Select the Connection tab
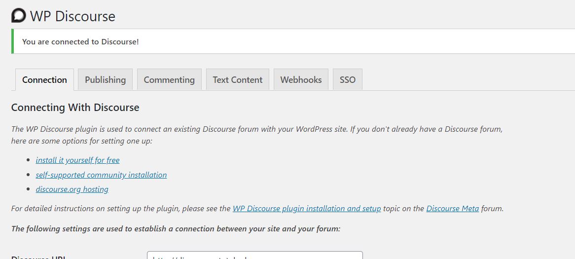 coord(44,79)
